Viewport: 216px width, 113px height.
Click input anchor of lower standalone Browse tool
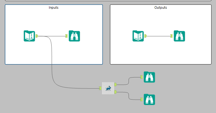(x=142, y=99)
